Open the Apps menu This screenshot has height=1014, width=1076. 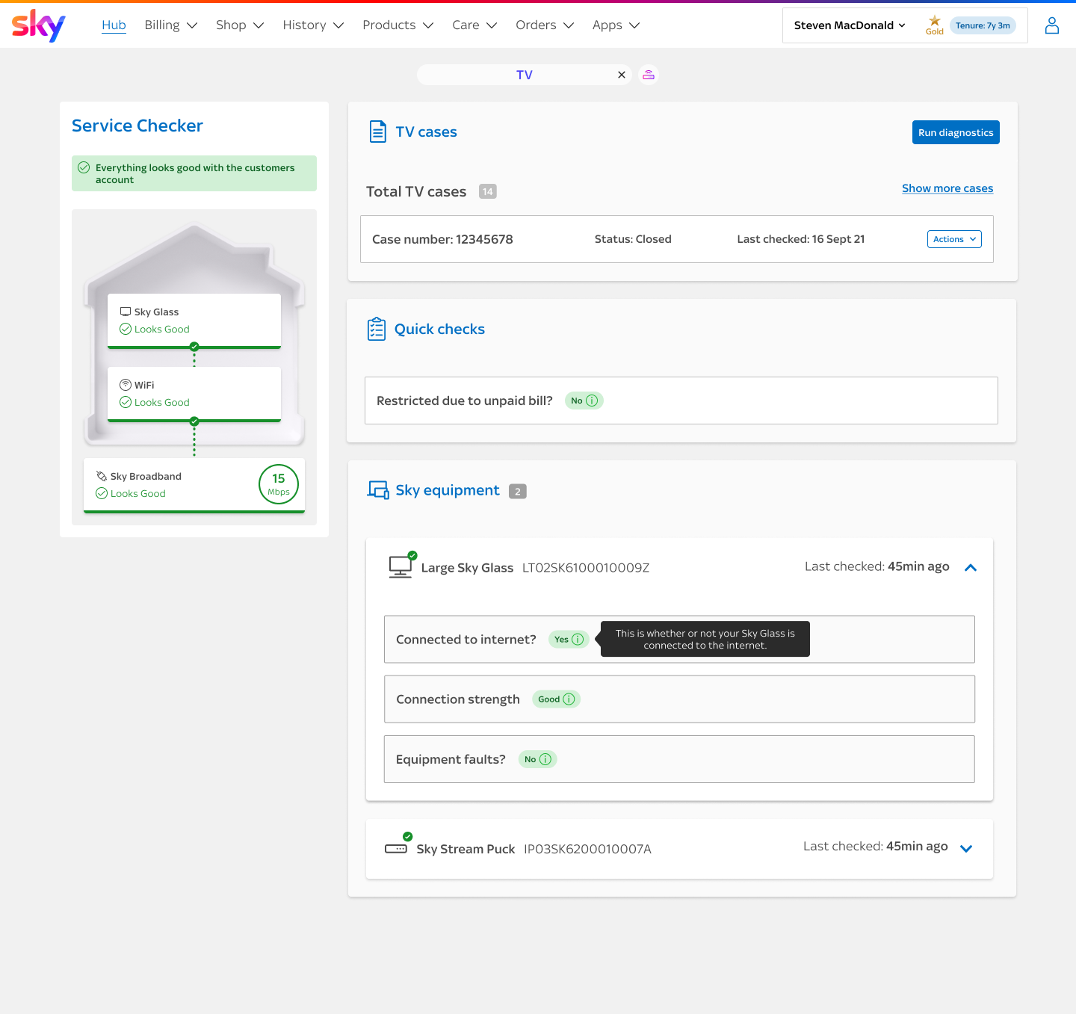(616, 25)
